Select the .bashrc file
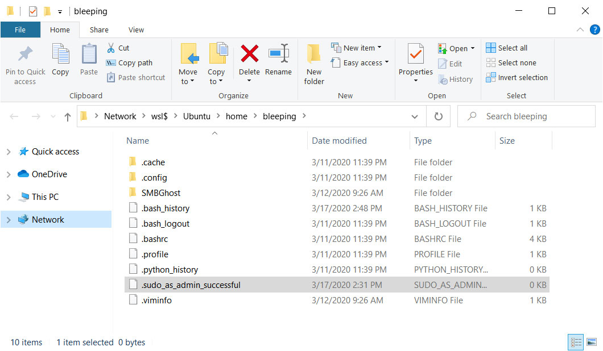Viewport: 603px width, 351px height. coord(337,239)
